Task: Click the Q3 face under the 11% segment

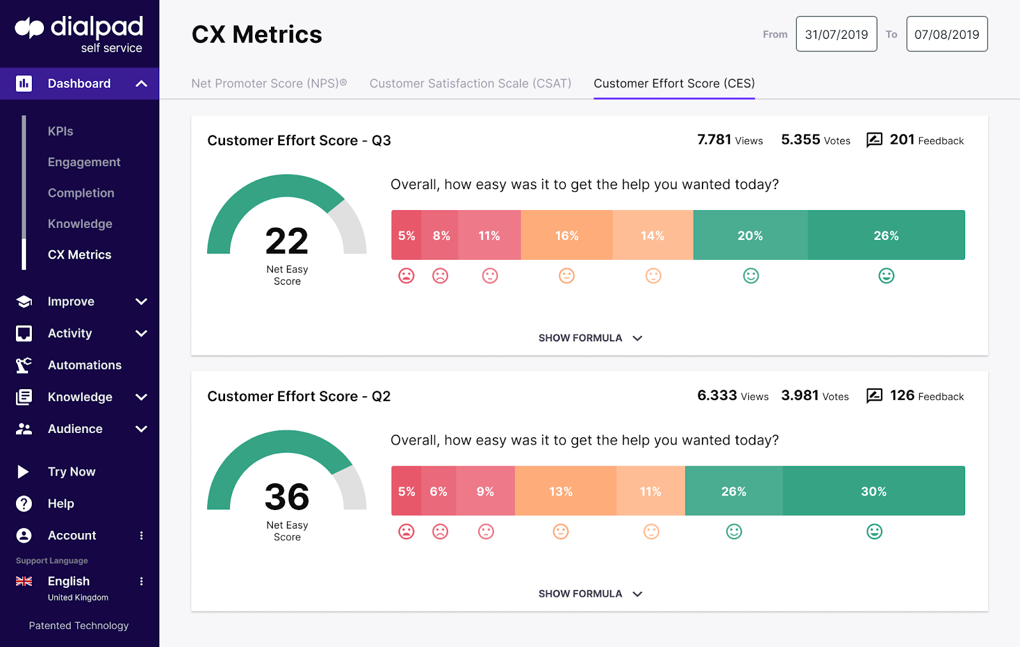Action: coord(490,276)
